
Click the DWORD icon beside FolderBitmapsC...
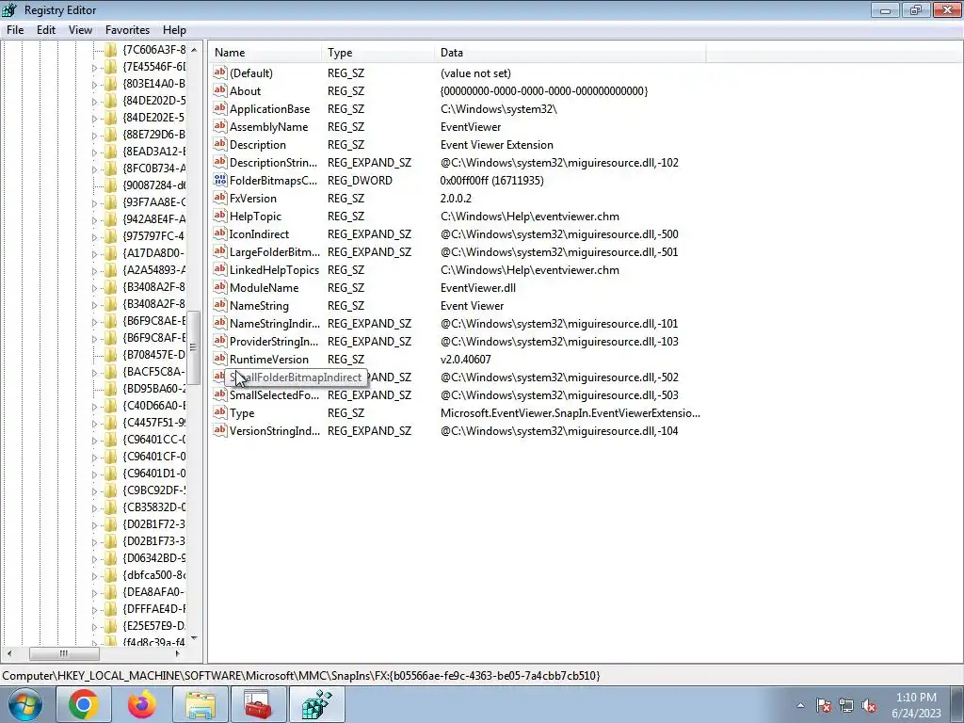(x=220, y=180)
